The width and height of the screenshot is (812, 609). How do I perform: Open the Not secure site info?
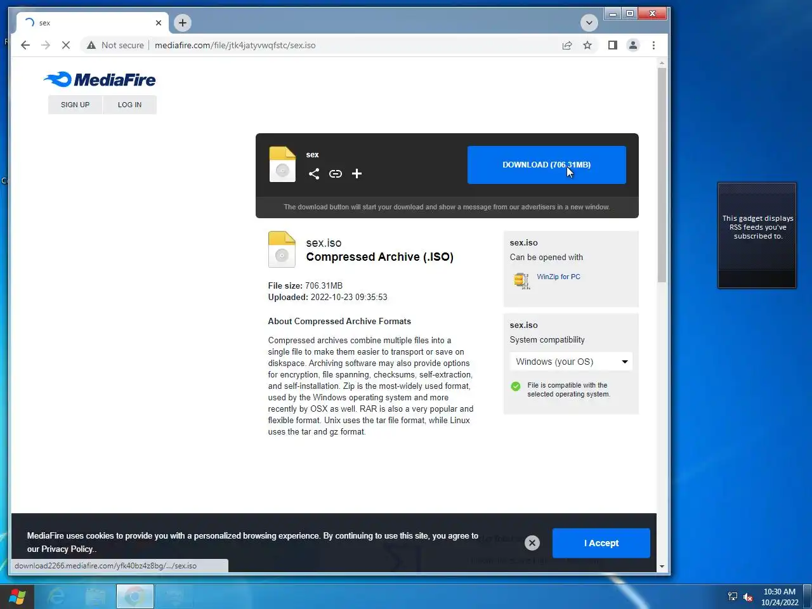click(115, 45)
